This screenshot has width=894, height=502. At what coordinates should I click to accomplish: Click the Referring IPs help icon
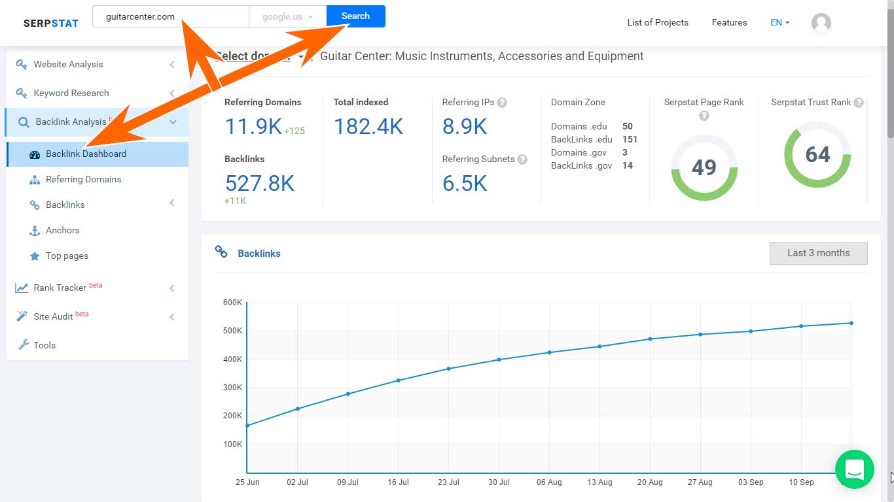(502, 103)
